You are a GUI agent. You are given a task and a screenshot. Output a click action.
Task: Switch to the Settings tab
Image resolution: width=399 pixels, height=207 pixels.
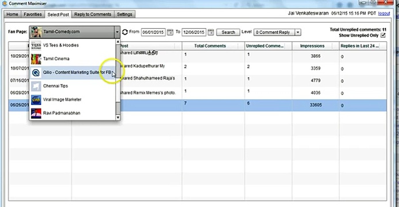124,14
